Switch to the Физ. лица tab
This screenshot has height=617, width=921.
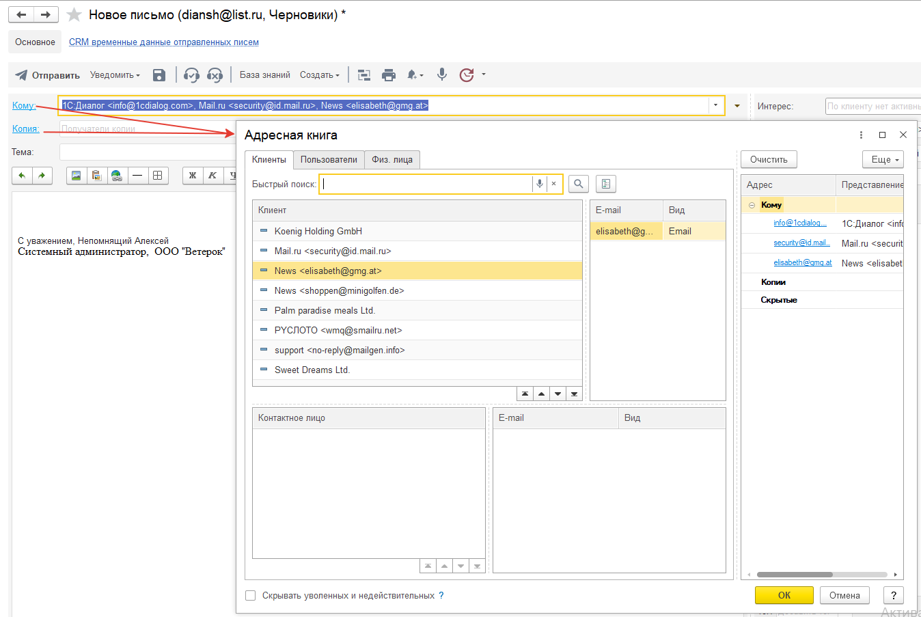coord(392,160)
